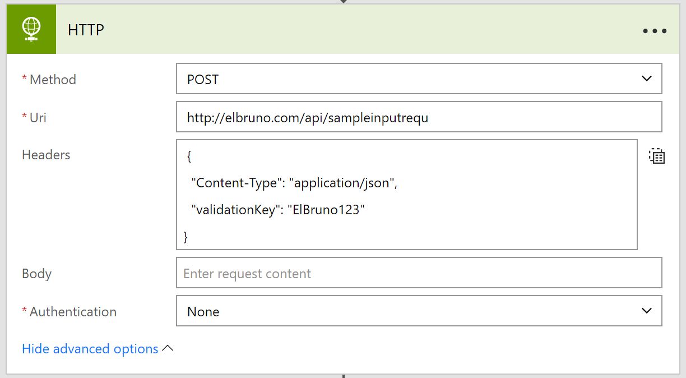Click the Uri field label
This screenshot has width=686, height=378.
(38, 117)
